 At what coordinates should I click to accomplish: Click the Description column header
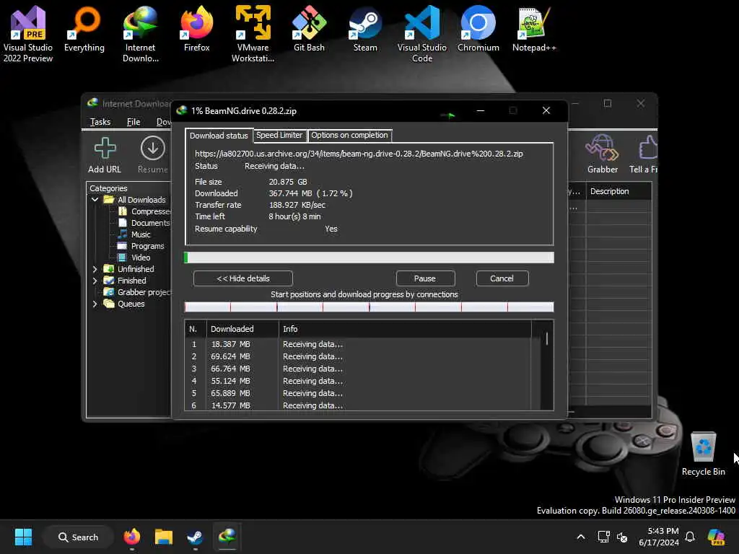point(618,191)
